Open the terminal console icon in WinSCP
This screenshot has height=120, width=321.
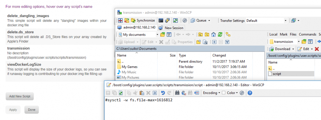click(x=161, y=20)
